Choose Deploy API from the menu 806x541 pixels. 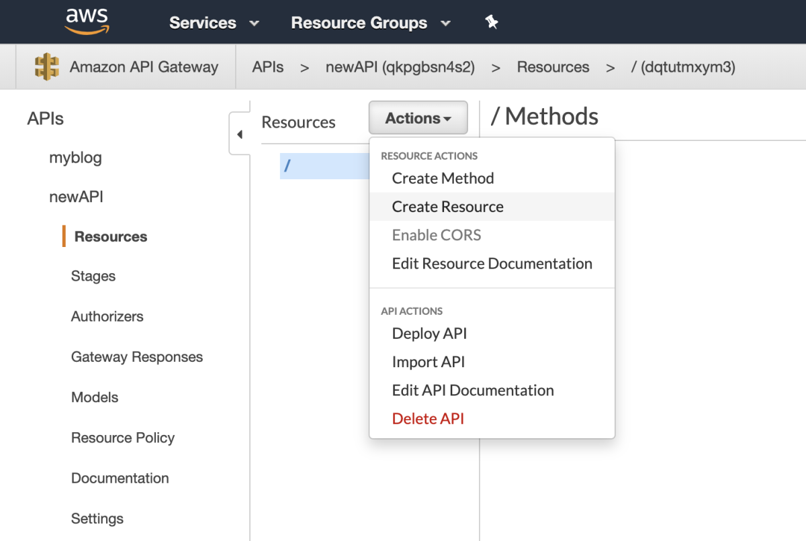492,334
